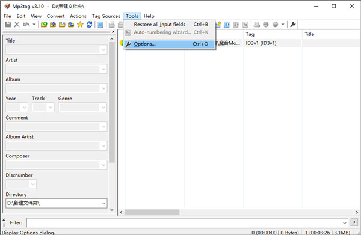The image size is (361, 235).
Task: Click the file list scroll-right arrow
Action: point(357,212)
